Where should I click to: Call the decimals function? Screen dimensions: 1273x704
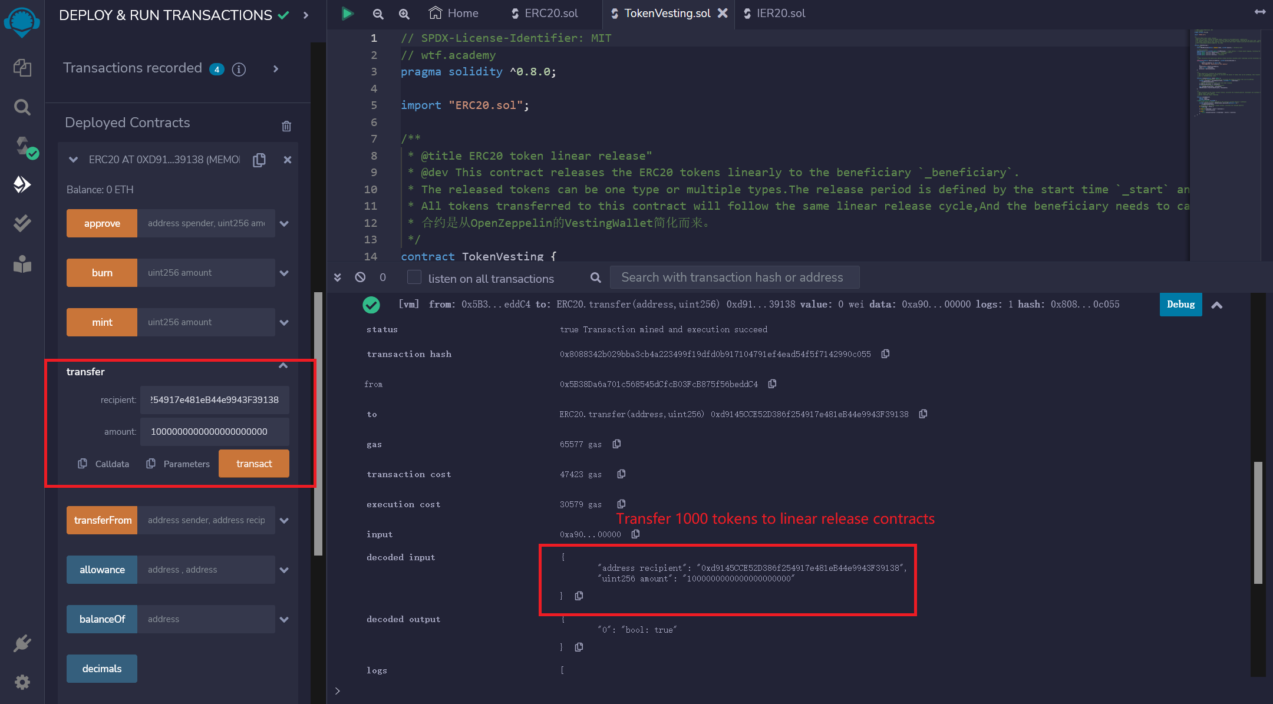point(102,669)
